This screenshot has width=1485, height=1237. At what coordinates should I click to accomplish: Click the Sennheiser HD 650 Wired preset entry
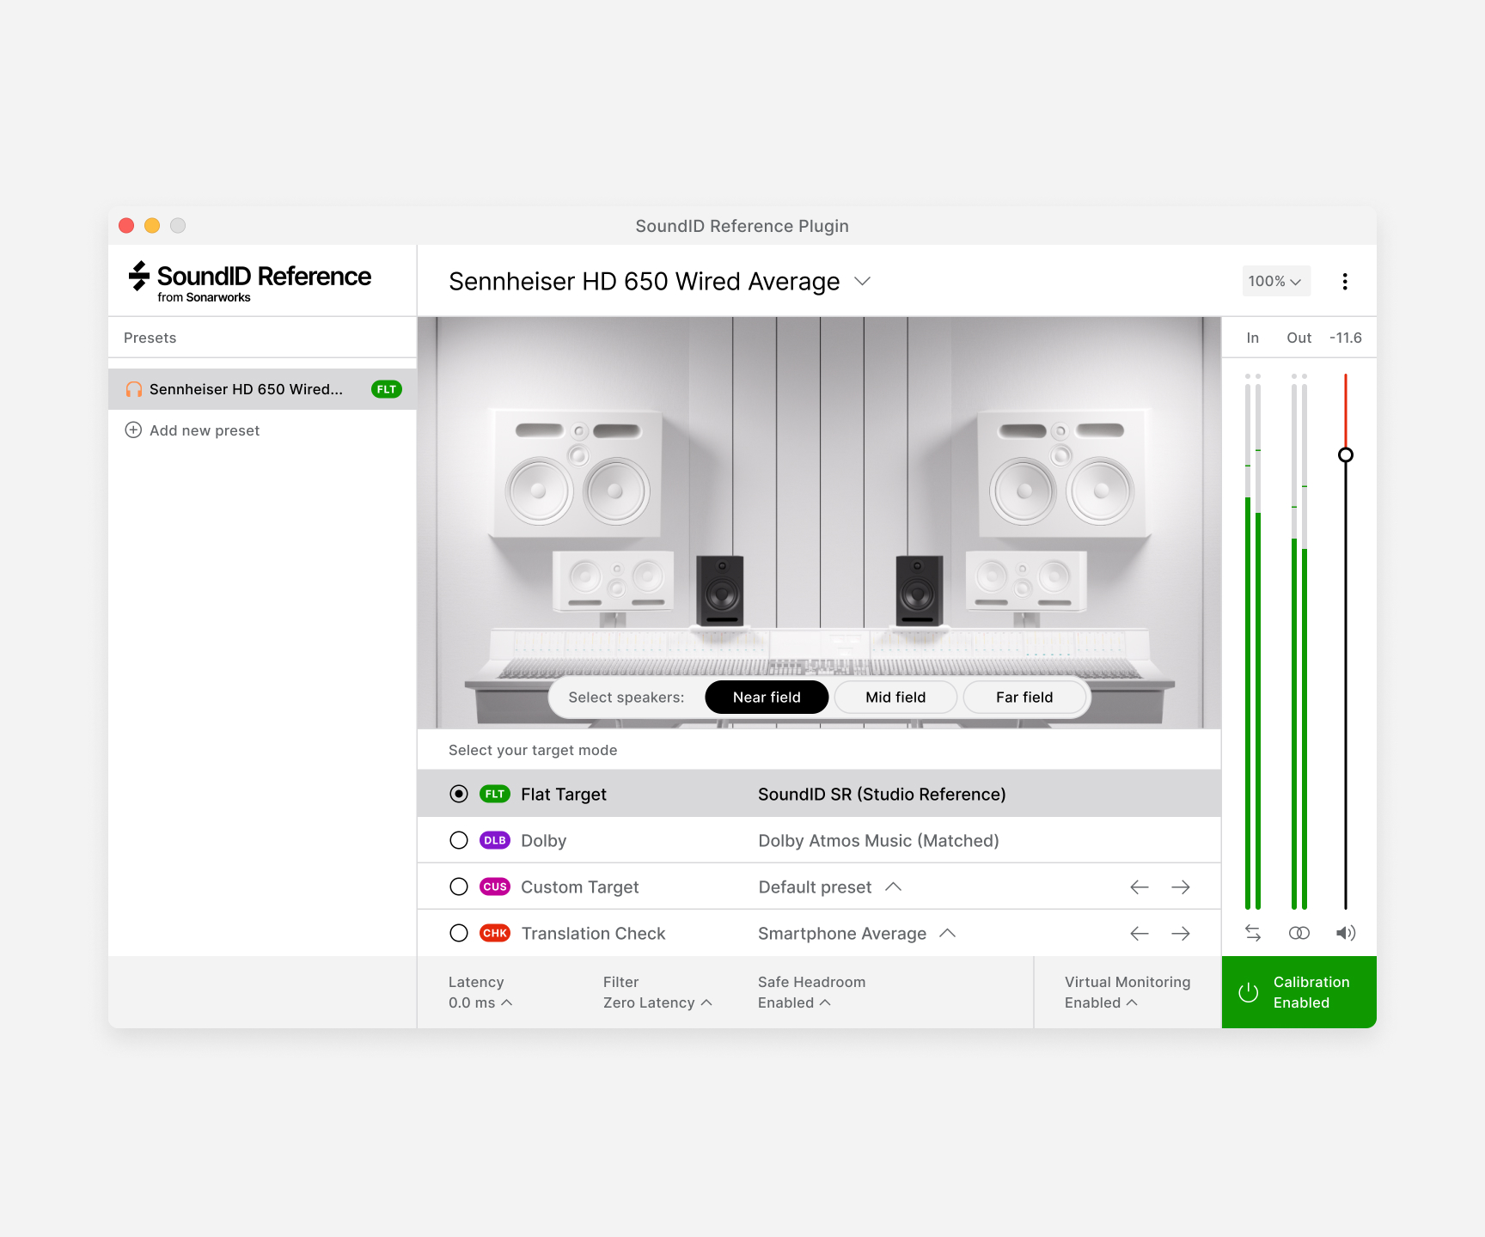[245, 388]
